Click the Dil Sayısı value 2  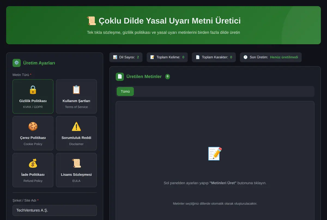click(138, 57)
